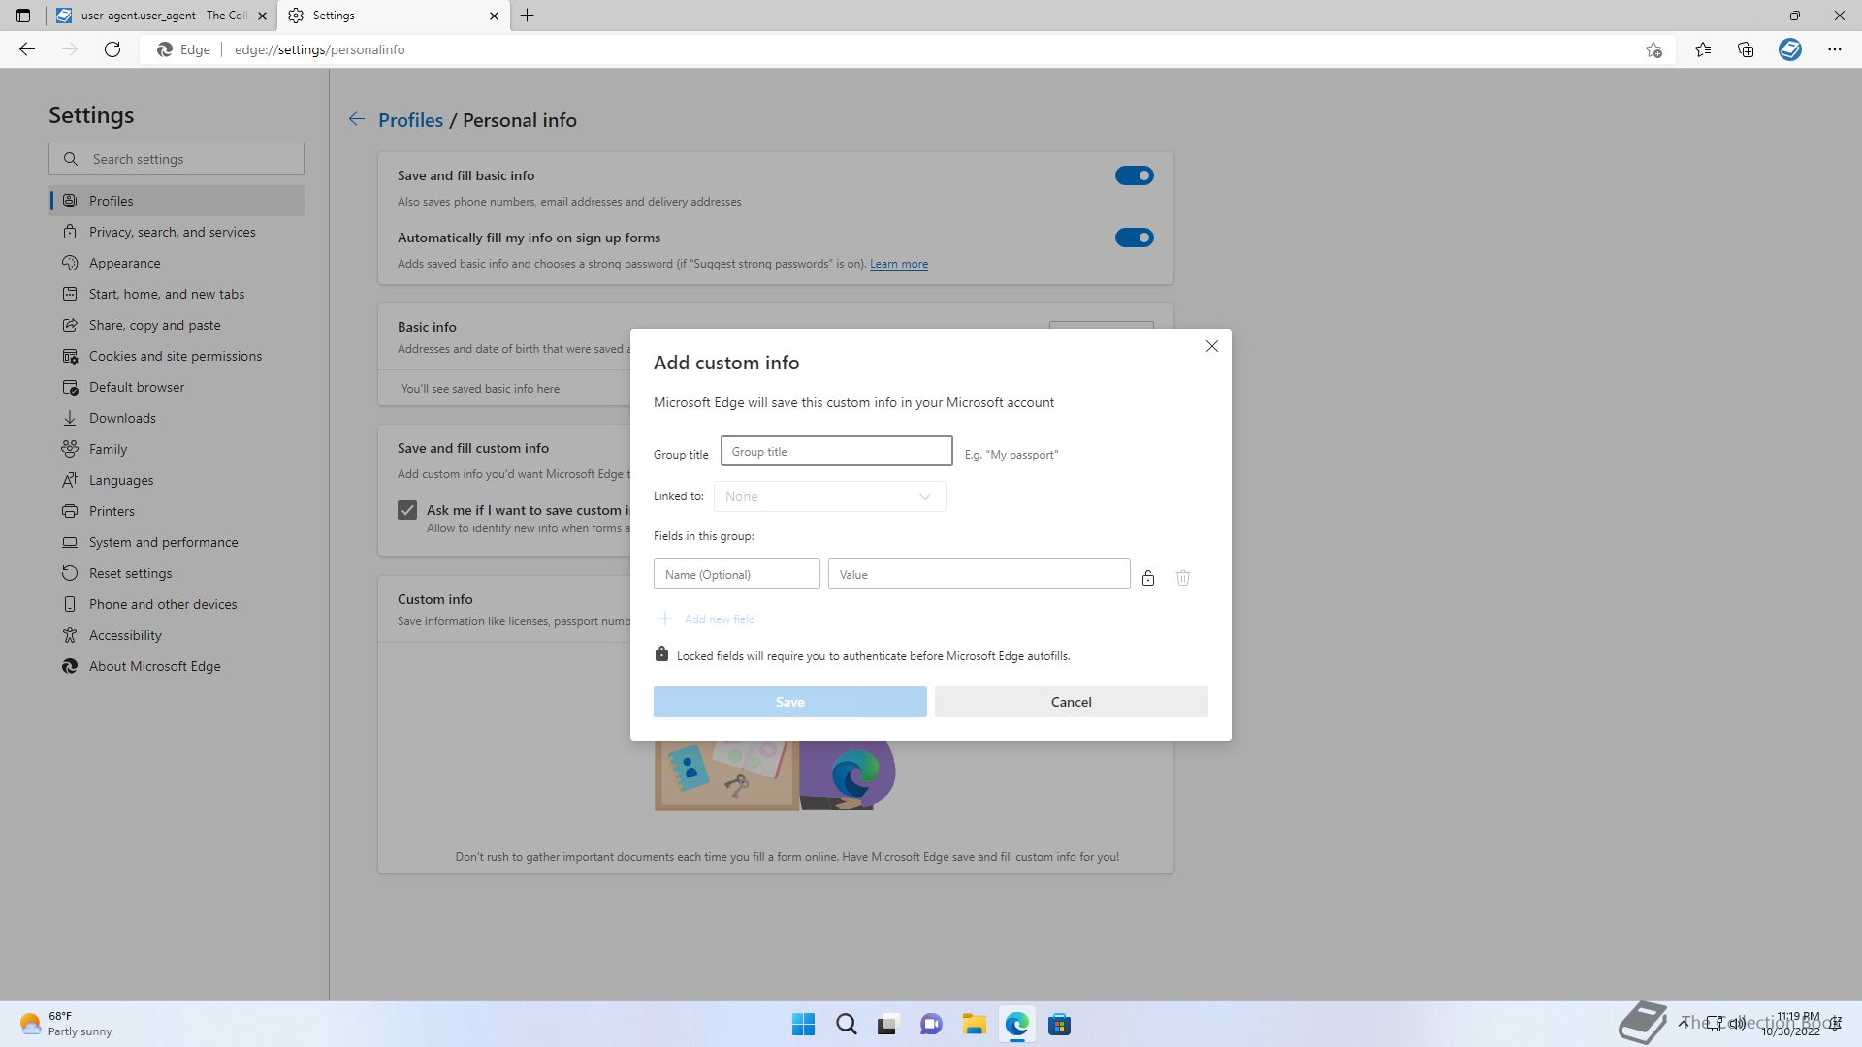
Task: Open the Favorites list icon
Action: pos(1703,49)
